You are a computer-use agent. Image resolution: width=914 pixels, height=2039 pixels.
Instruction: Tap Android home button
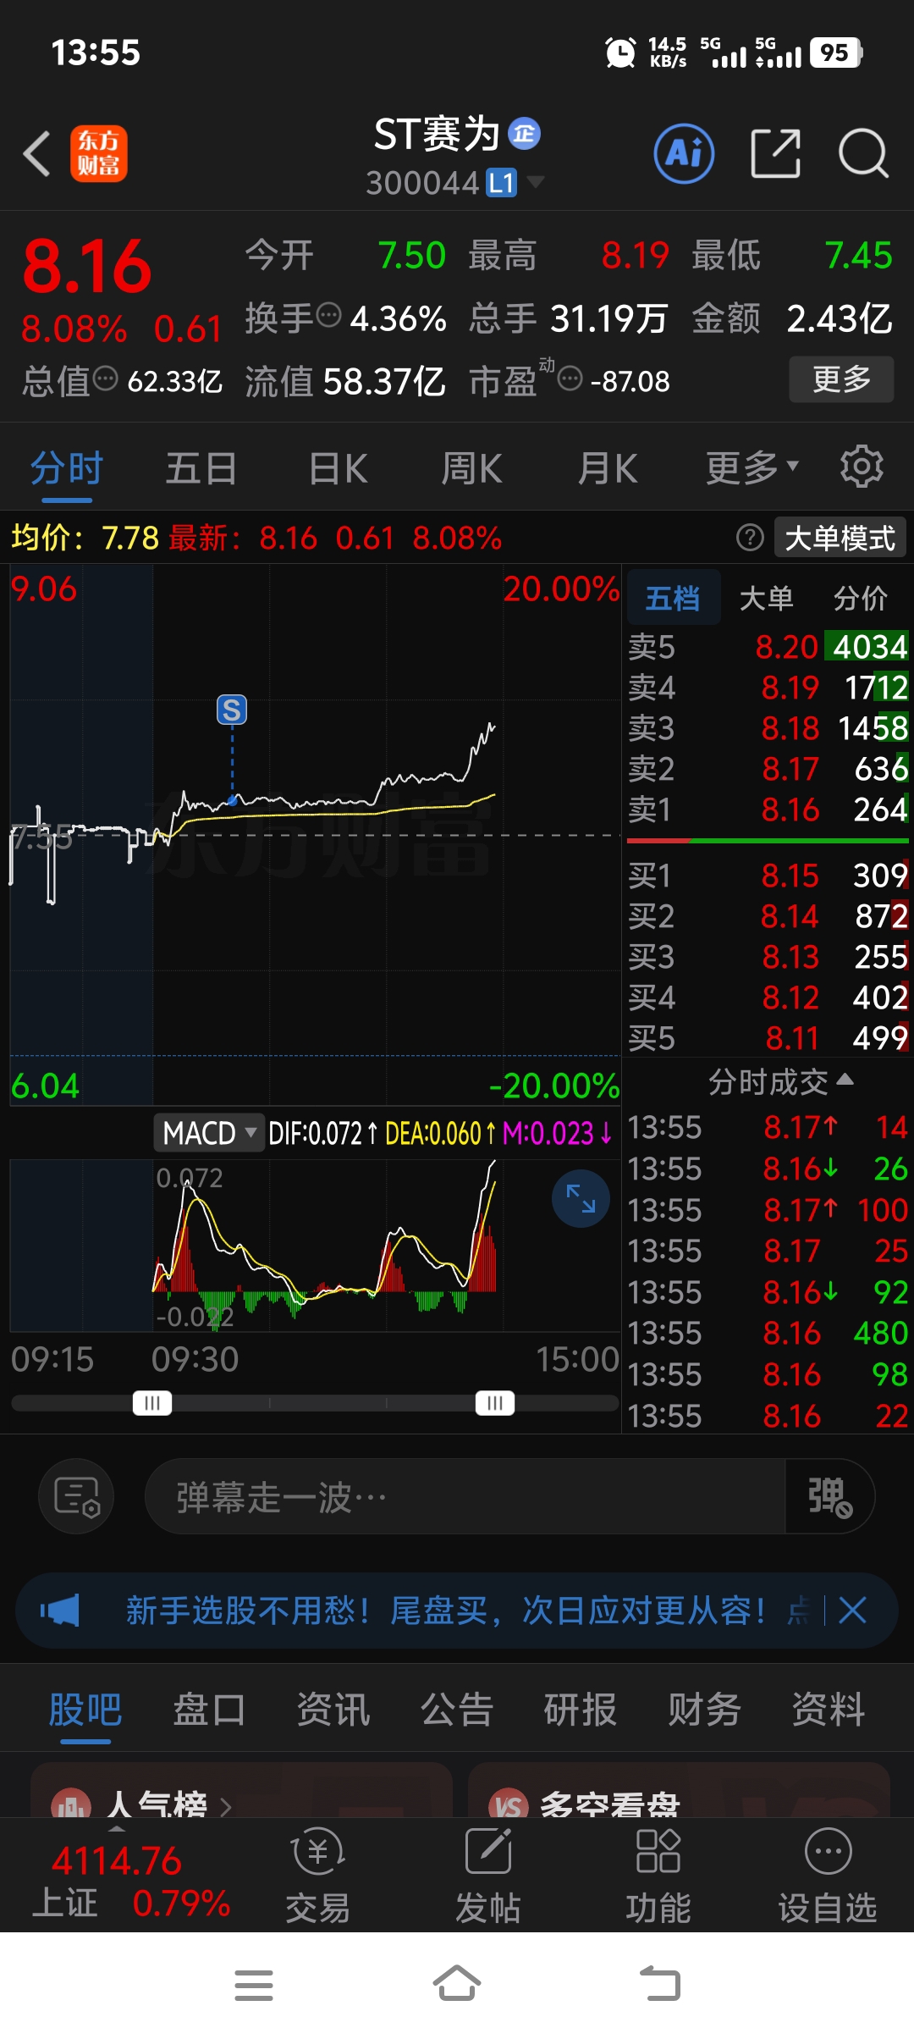coord(457,1984)
